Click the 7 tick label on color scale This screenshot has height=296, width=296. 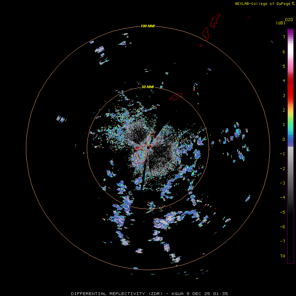pos(284,37)
